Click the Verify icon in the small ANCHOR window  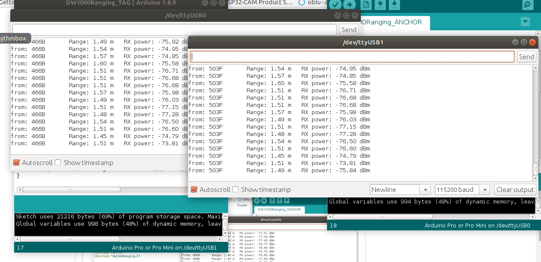pyautogui.click(x=257, y=201)
